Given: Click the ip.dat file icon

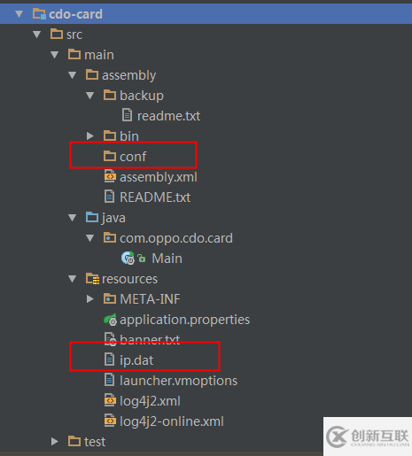Looking at the screenshot, I should click(x=109, y=359).
